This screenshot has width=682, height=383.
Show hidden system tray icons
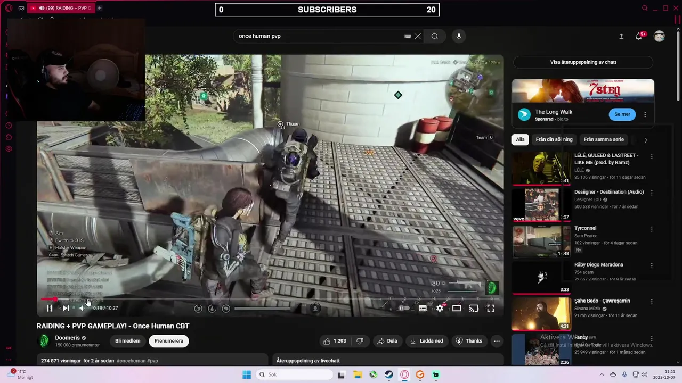click(602, 374)
